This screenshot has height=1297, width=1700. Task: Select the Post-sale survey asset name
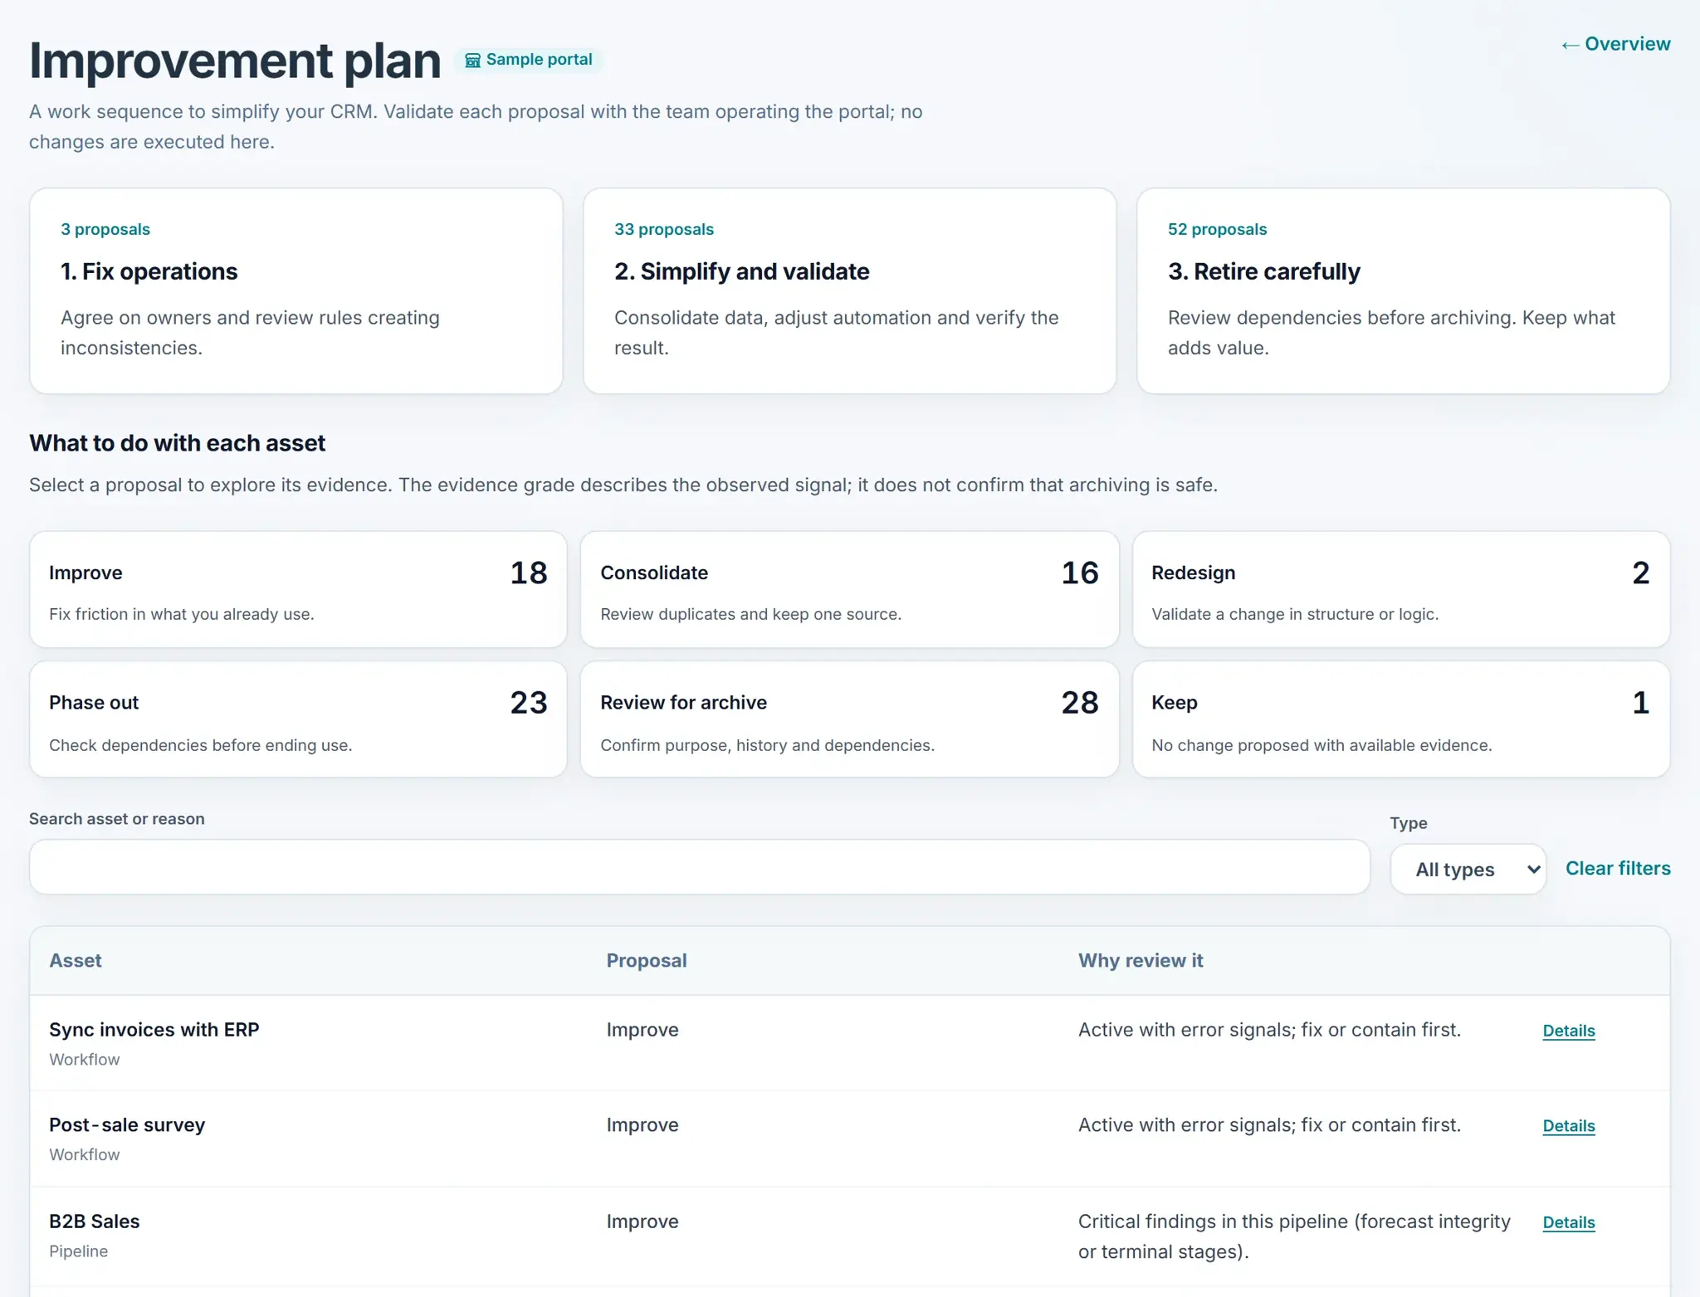pyautogui.click(x=127, y=1125)
